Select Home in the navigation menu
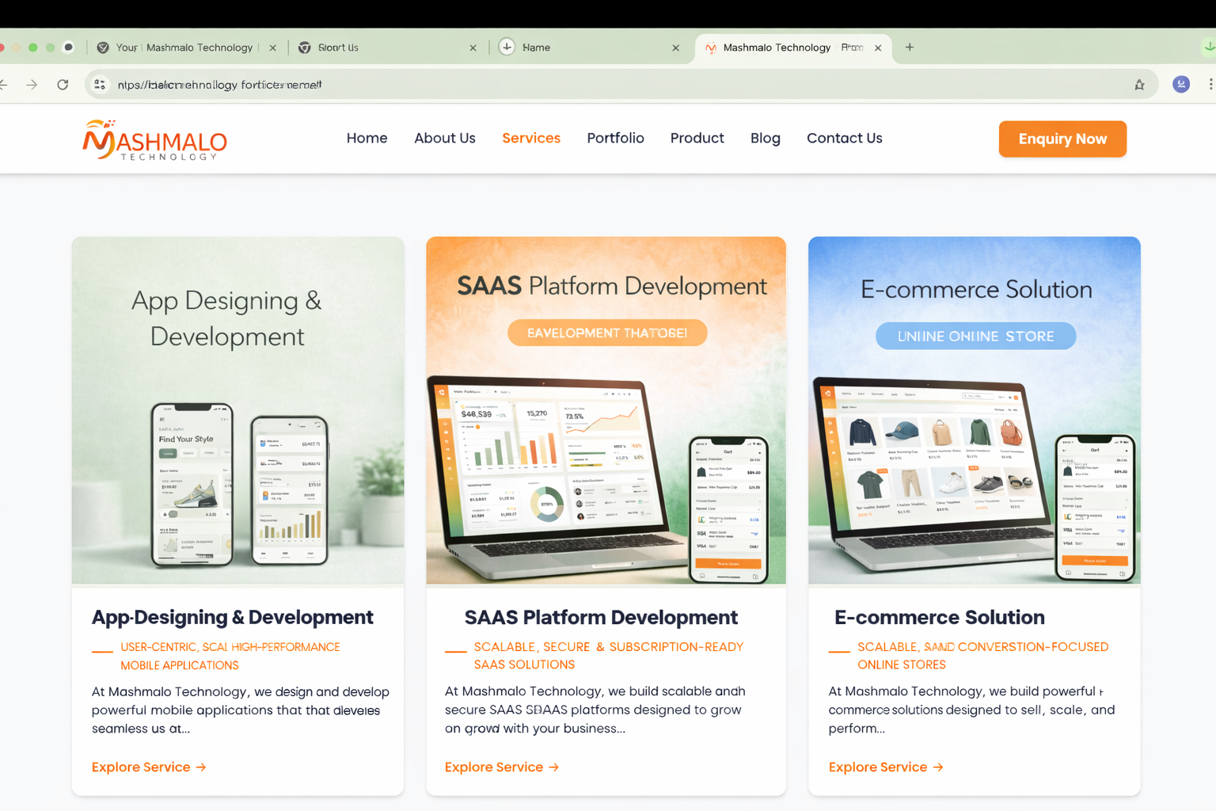 coord(367,138)
